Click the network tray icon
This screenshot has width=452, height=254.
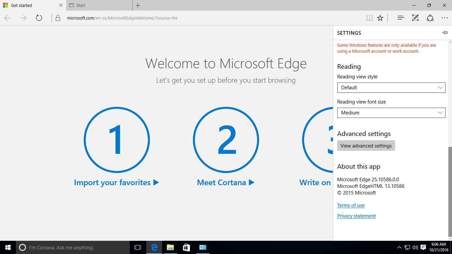coord(407,247)
